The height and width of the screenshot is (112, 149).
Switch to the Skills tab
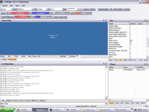pyautogui.click(x=125, y=60)
